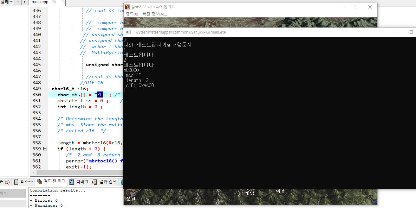Click the selected "가" string on line 350
416x208 pixels.
click(x=100, y=95)
